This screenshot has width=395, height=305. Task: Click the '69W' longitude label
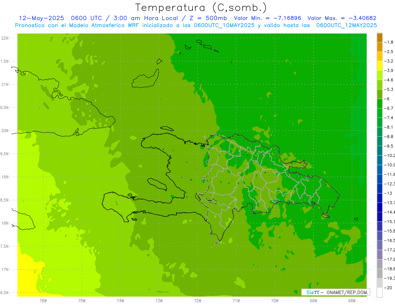(x=313, y=301)
